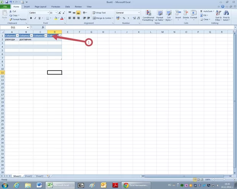Apply the Fill Color bucket
The image size is (237, 189).
[56, 18]
